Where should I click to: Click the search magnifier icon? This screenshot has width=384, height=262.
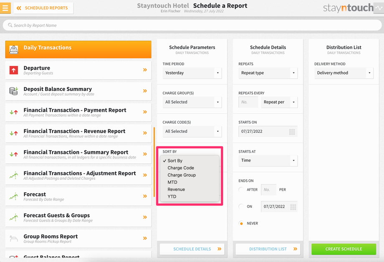coord(10,25)
